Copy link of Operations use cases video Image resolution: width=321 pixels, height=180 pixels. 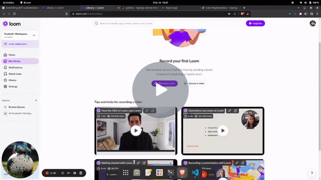click(230, 110)
